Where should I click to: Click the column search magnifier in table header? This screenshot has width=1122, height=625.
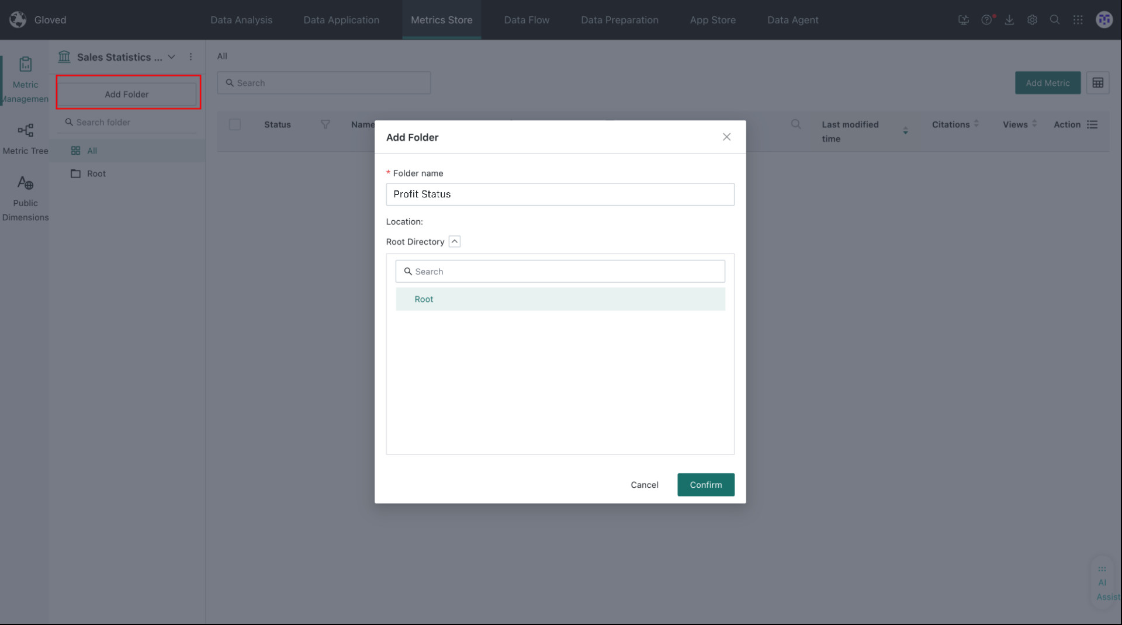(x=796, y=124)
